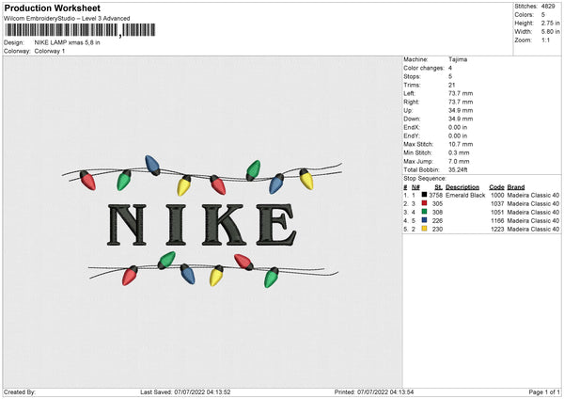
Task: Click the 'Last Saved' timestamp
Action: tap(202, 391)
